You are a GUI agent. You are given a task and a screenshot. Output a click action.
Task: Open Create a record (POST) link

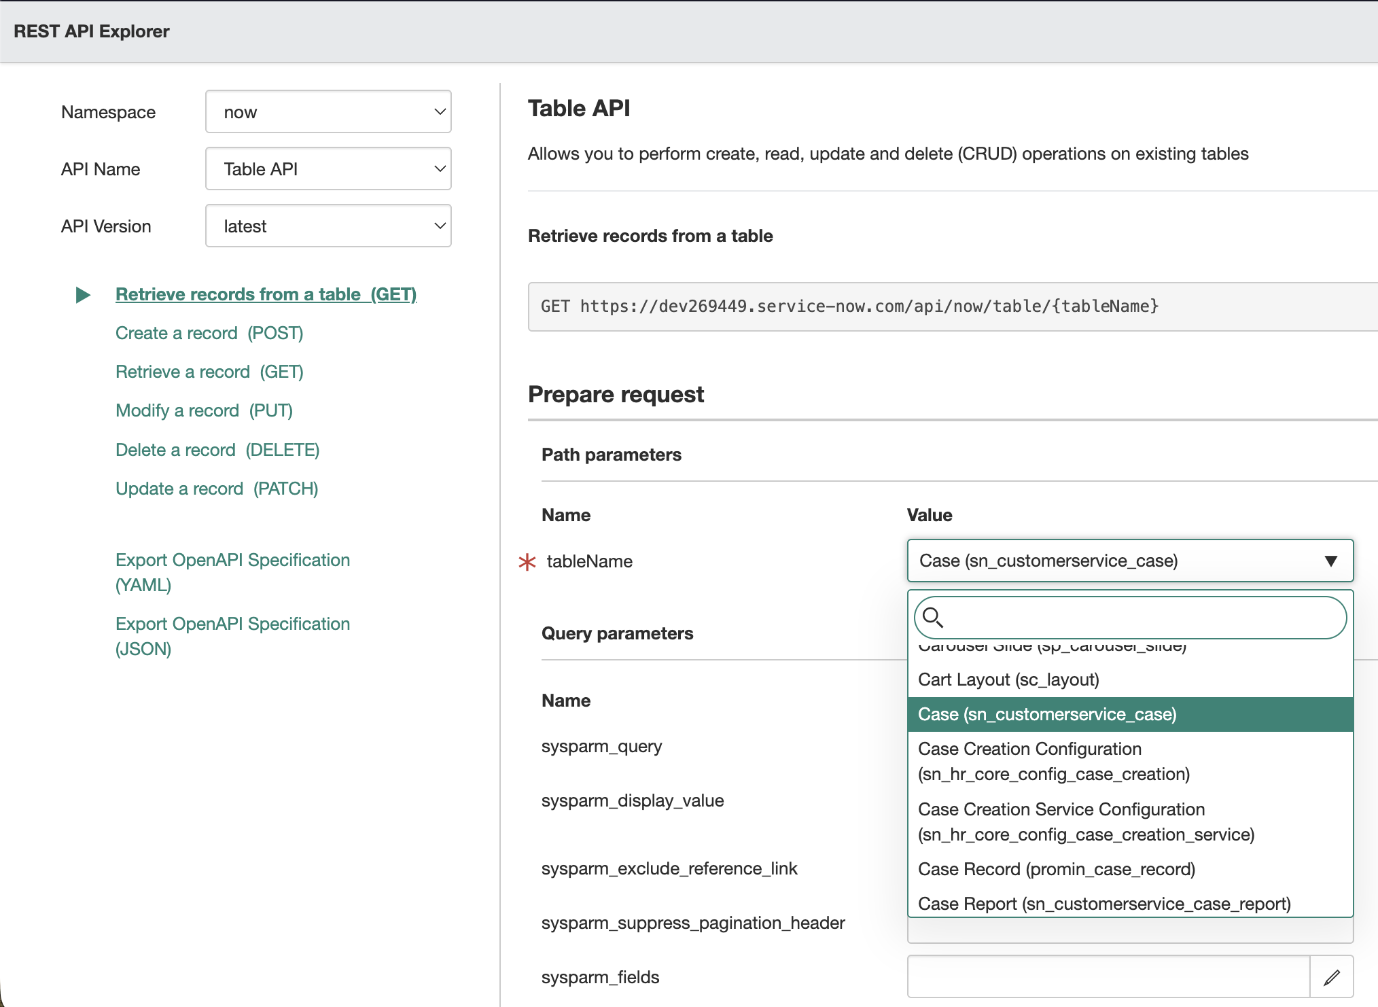[x=209, y=333]
